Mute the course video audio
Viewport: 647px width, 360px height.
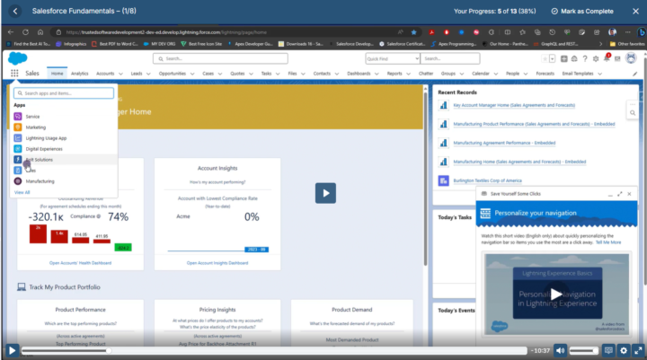coord(560,350)
